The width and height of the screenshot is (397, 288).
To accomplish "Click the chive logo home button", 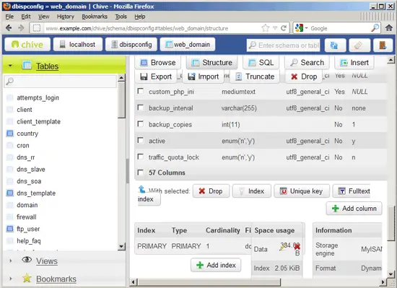I will pyautogui.click(x=27, y=45).
